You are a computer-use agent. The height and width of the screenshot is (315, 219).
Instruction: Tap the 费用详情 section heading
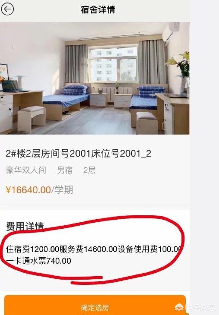25,226
